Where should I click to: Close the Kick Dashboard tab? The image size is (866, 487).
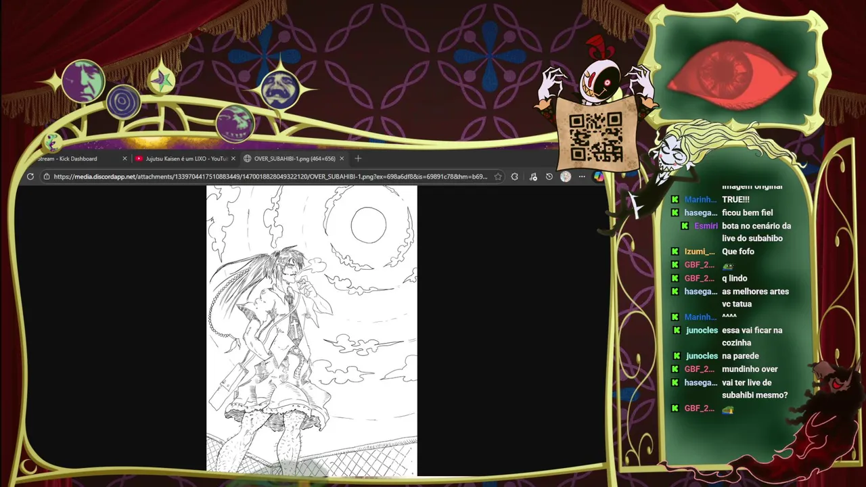coord(124,158)
